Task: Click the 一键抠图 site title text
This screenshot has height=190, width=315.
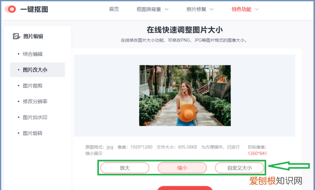Action: pyautogui.click(x=34, y=9)
